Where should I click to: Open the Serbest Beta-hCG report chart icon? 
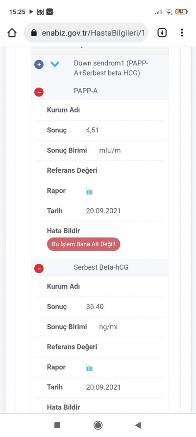(x=89, y=368)
